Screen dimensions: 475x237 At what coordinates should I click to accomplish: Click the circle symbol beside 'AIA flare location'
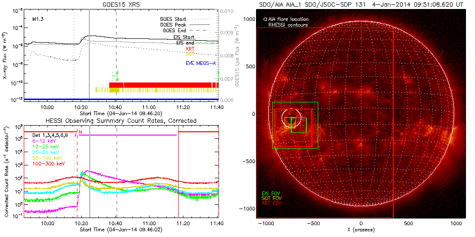tap(265, 19)
